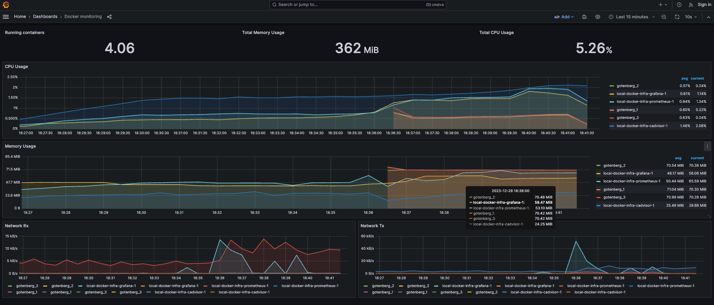Refresh the dashboard now
The image size is (714, 305).
[677, 17]
